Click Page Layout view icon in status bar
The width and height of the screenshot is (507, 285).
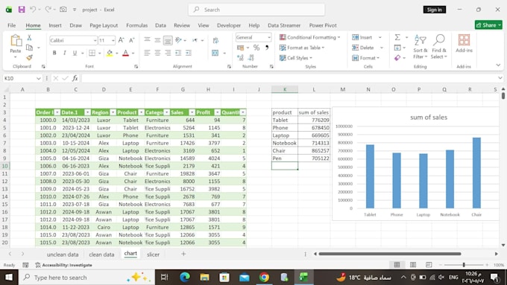tap(413, 265)
